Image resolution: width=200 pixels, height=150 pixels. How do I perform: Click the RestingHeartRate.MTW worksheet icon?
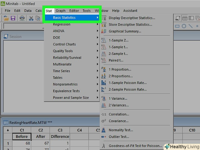6,123
